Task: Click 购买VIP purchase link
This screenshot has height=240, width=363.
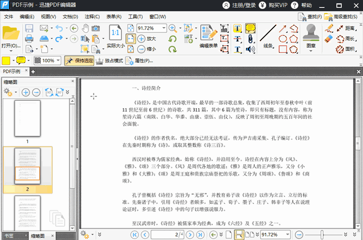Action: [x=273, y=5]
